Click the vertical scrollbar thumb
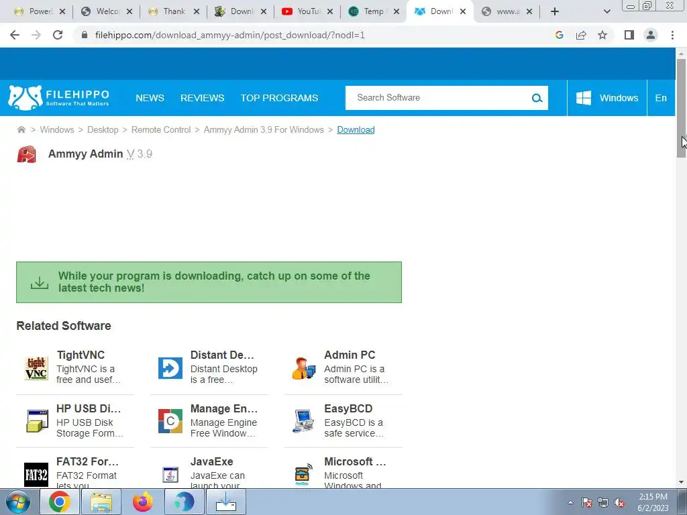This screenshot has height=515, width=687. (681, 108)
